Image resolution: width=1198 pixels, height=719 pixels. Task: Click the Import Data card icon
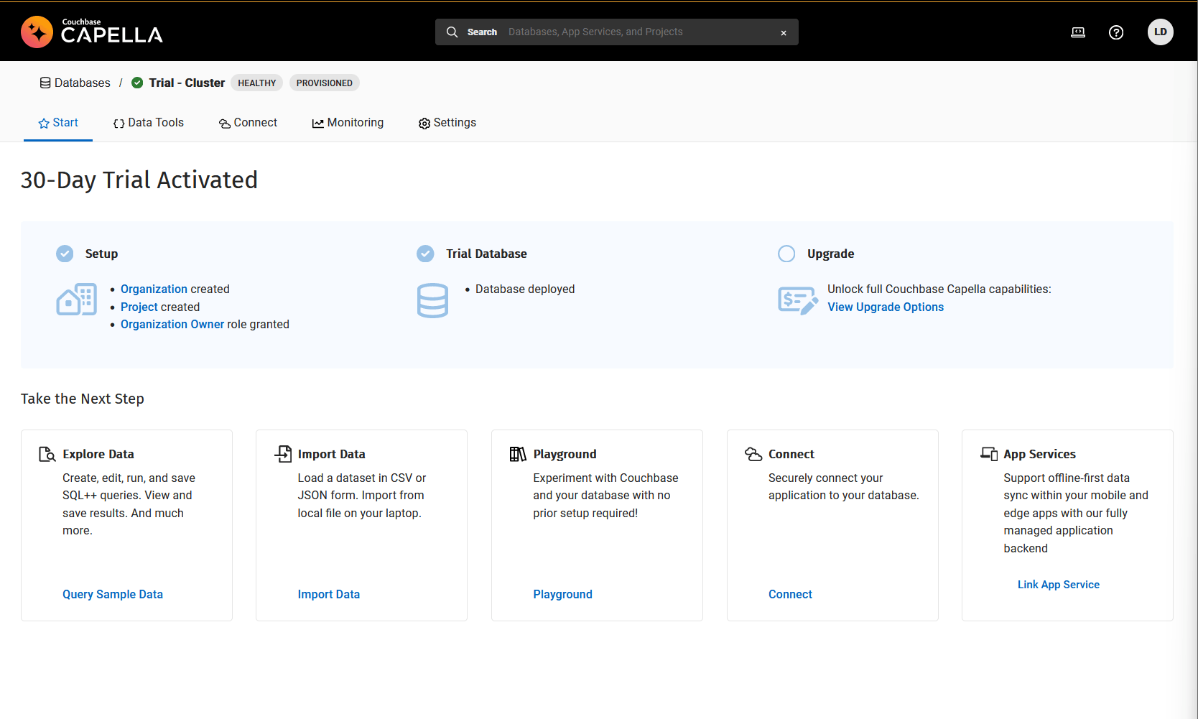pyautogui.click(x=283, y=454)
